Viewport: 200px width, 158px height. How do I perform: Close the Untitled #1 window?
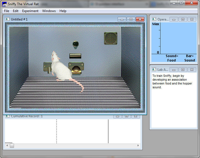140,19
